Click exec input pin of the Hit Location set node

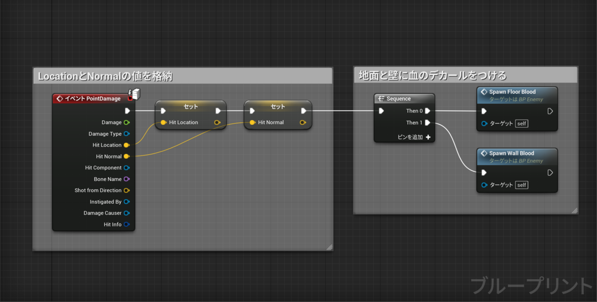[x=163, y=111]
